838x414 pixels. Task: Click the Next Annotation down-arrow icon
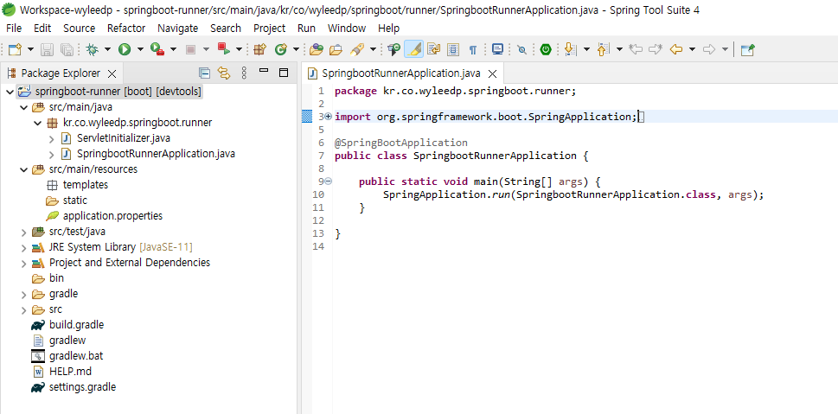[570, 49]
